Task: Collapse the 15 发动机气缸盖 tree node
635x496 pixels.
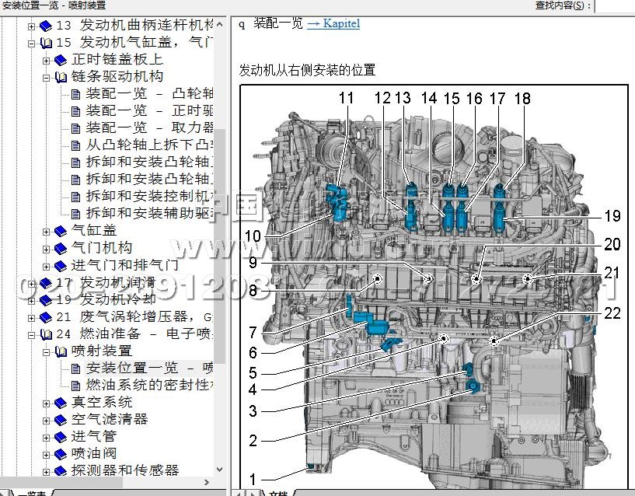Action: click(x=32, y=43)
